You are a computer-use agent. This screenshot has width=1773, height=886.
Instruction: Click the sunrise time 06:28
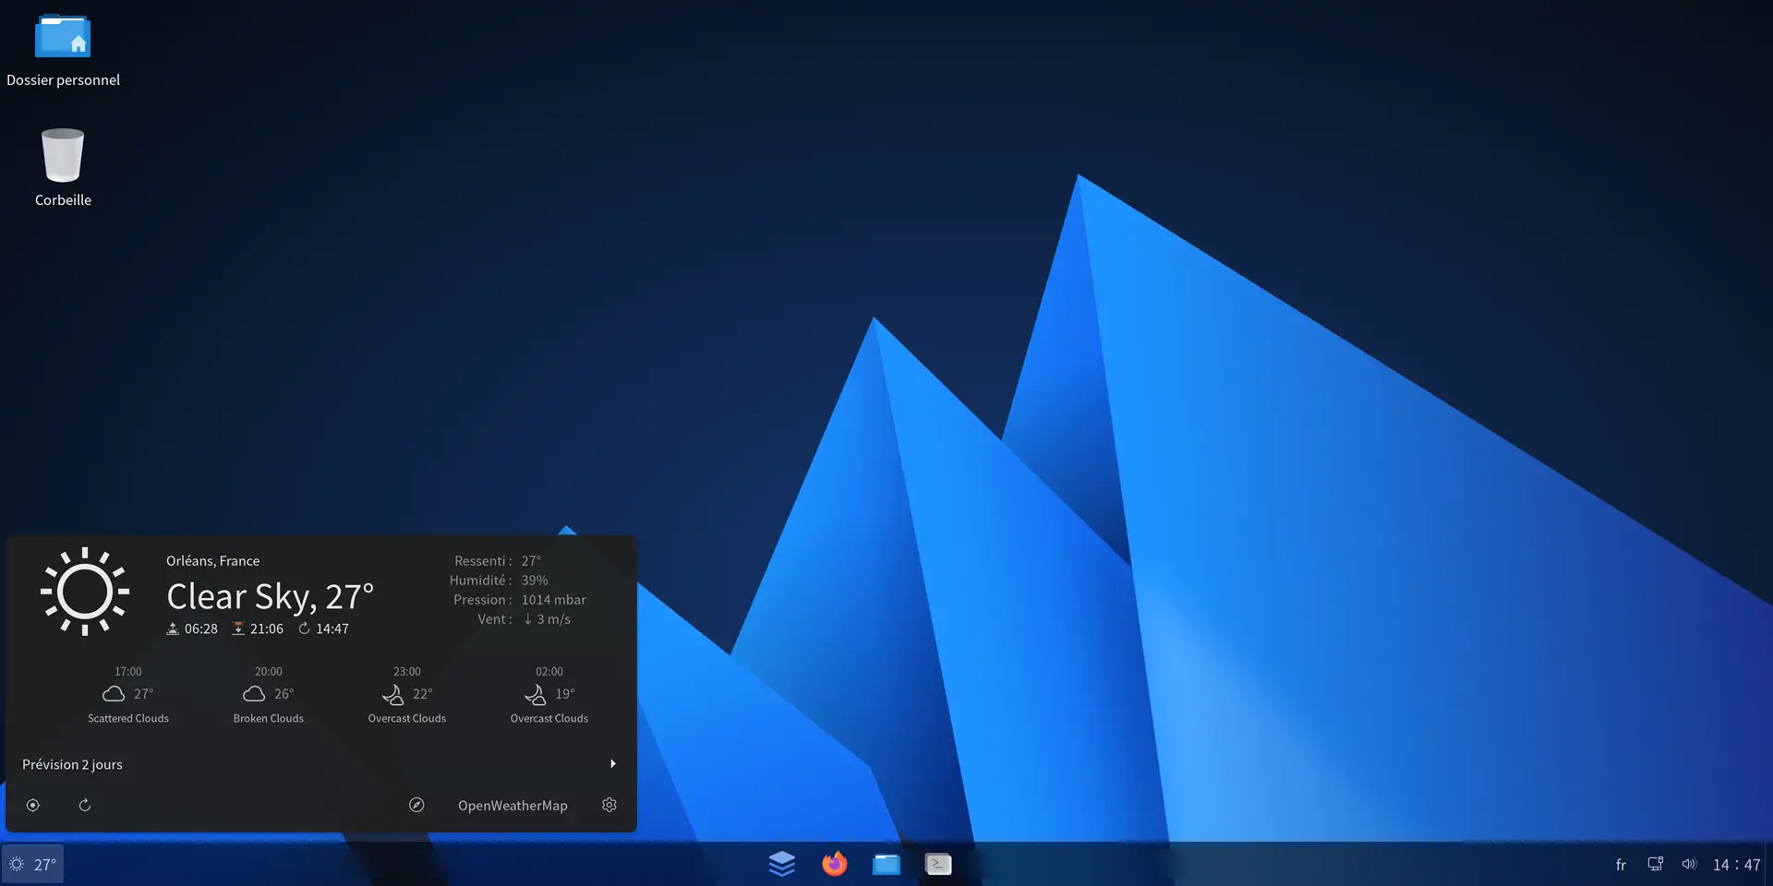[201, 629]
